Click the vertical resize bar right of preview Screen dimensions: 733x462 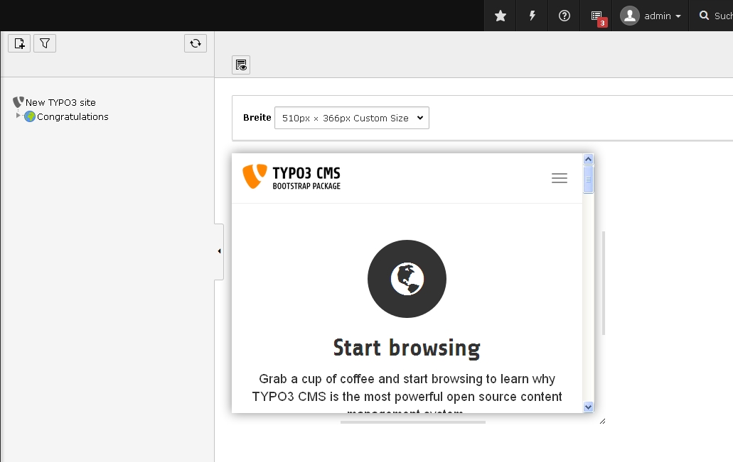(x=604, y=283)
